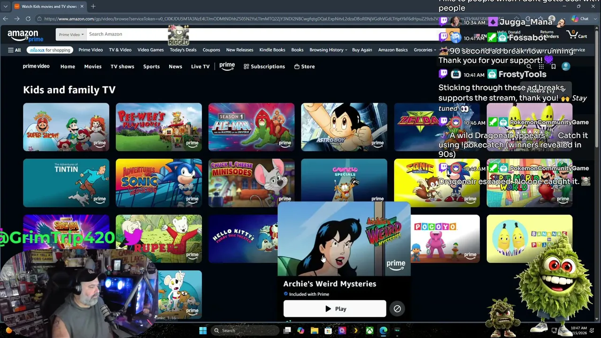Go back to the previous page
Viewport: 601px width, 338px height.
click(6, 19)
